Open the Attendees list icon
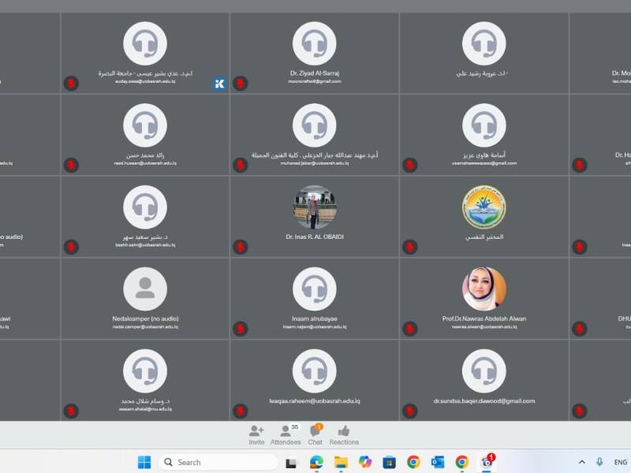The height and width of the screenshot is (473, 631). pos(286,435)
